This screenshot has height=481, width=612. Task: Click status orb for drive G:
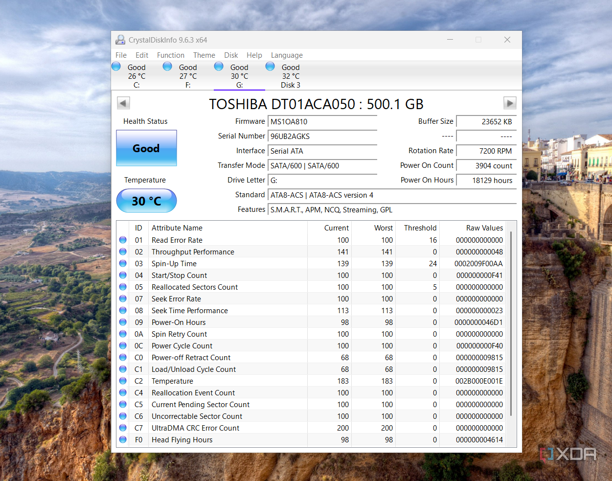219,66
